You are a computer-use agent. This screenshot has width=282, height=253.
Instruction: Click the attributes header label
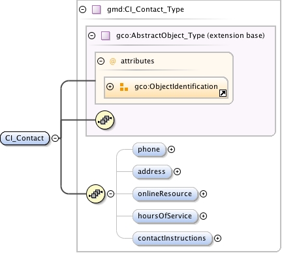click(x=137, y=61)
